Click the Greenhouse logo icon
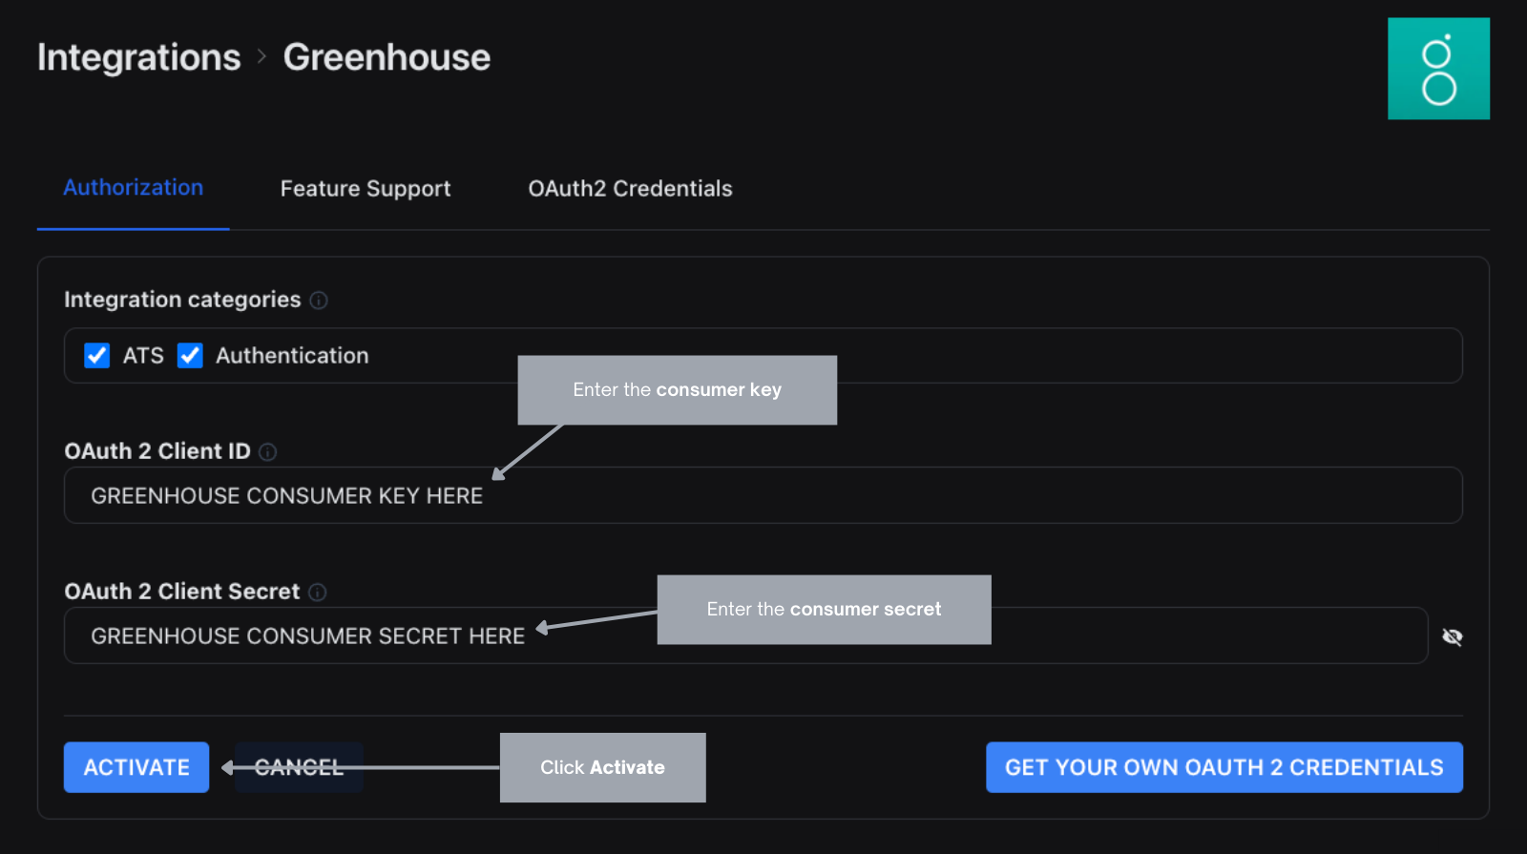This screenshot has width=1527, height=854. tap(1438, 69)
